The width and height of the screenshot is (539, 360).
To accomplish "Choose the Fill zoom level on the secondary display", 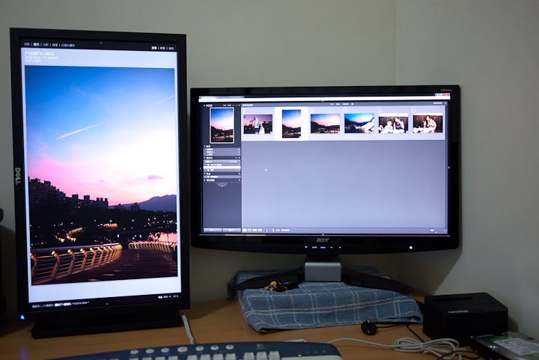I will click(x=165, y=296).
